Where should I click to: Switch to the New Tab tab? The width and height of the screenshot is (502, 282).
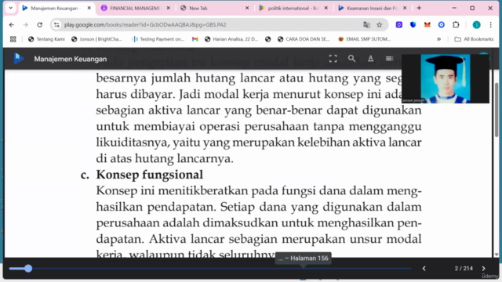(x=214, y=8)
